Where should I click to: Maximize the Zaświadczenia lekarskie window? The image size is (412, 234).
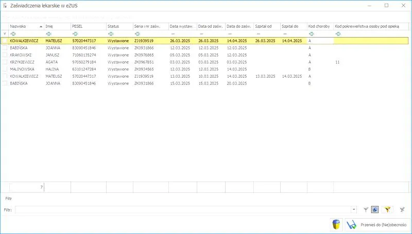(x=386, y=6)
